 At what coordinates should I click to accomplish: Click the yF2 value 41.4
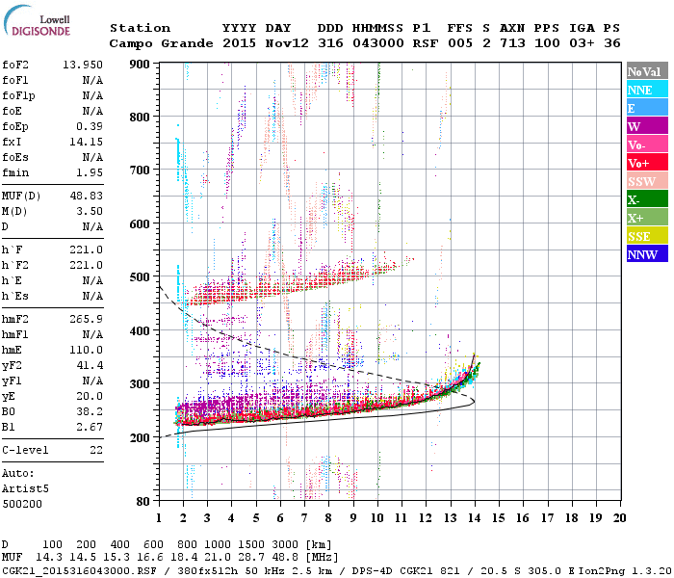90,365
